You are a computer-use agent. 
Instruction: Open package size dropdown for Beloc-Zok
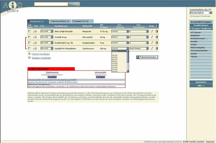[47, 31]
